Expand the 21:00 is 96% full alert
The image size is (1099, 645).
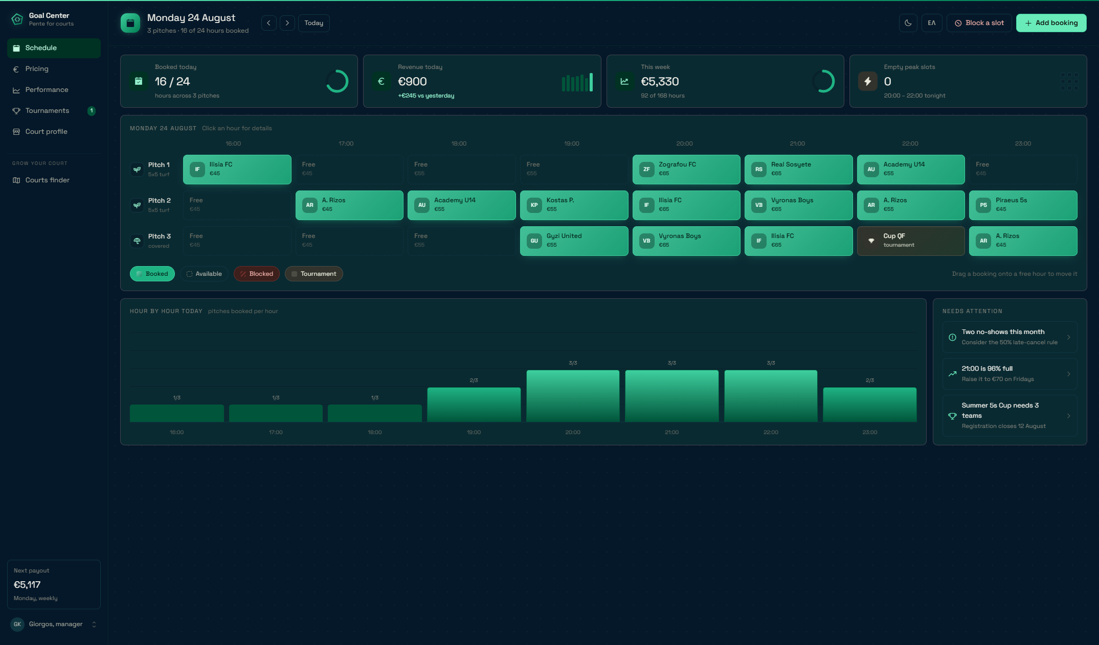(x=1010, y=374)
